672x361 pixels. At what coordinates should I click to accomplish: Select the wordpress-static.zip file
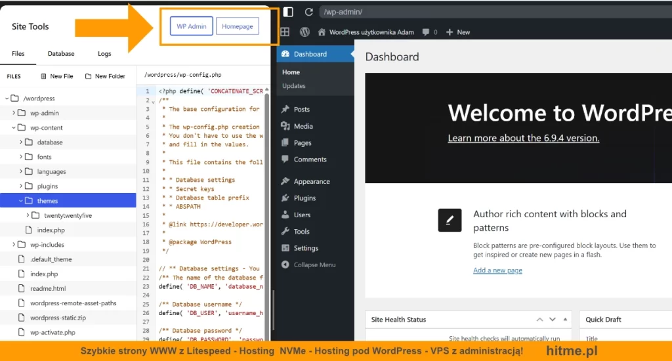tap(58, 318)
